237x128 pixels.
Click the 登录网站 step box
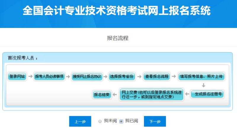pos(17,77)
